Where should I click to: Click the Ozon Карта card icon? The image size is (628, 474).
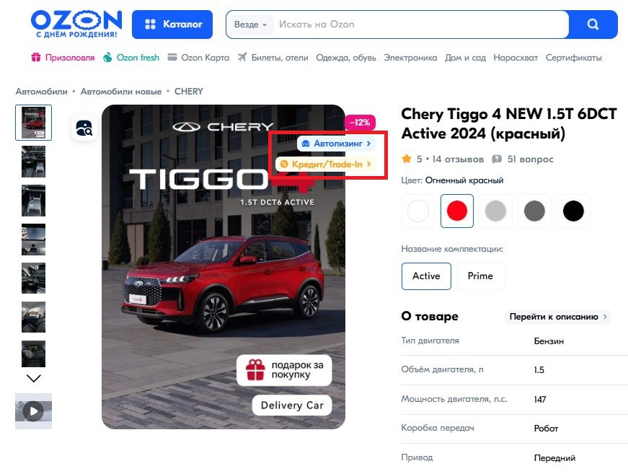pyautogui.click(x=172, y=57)
